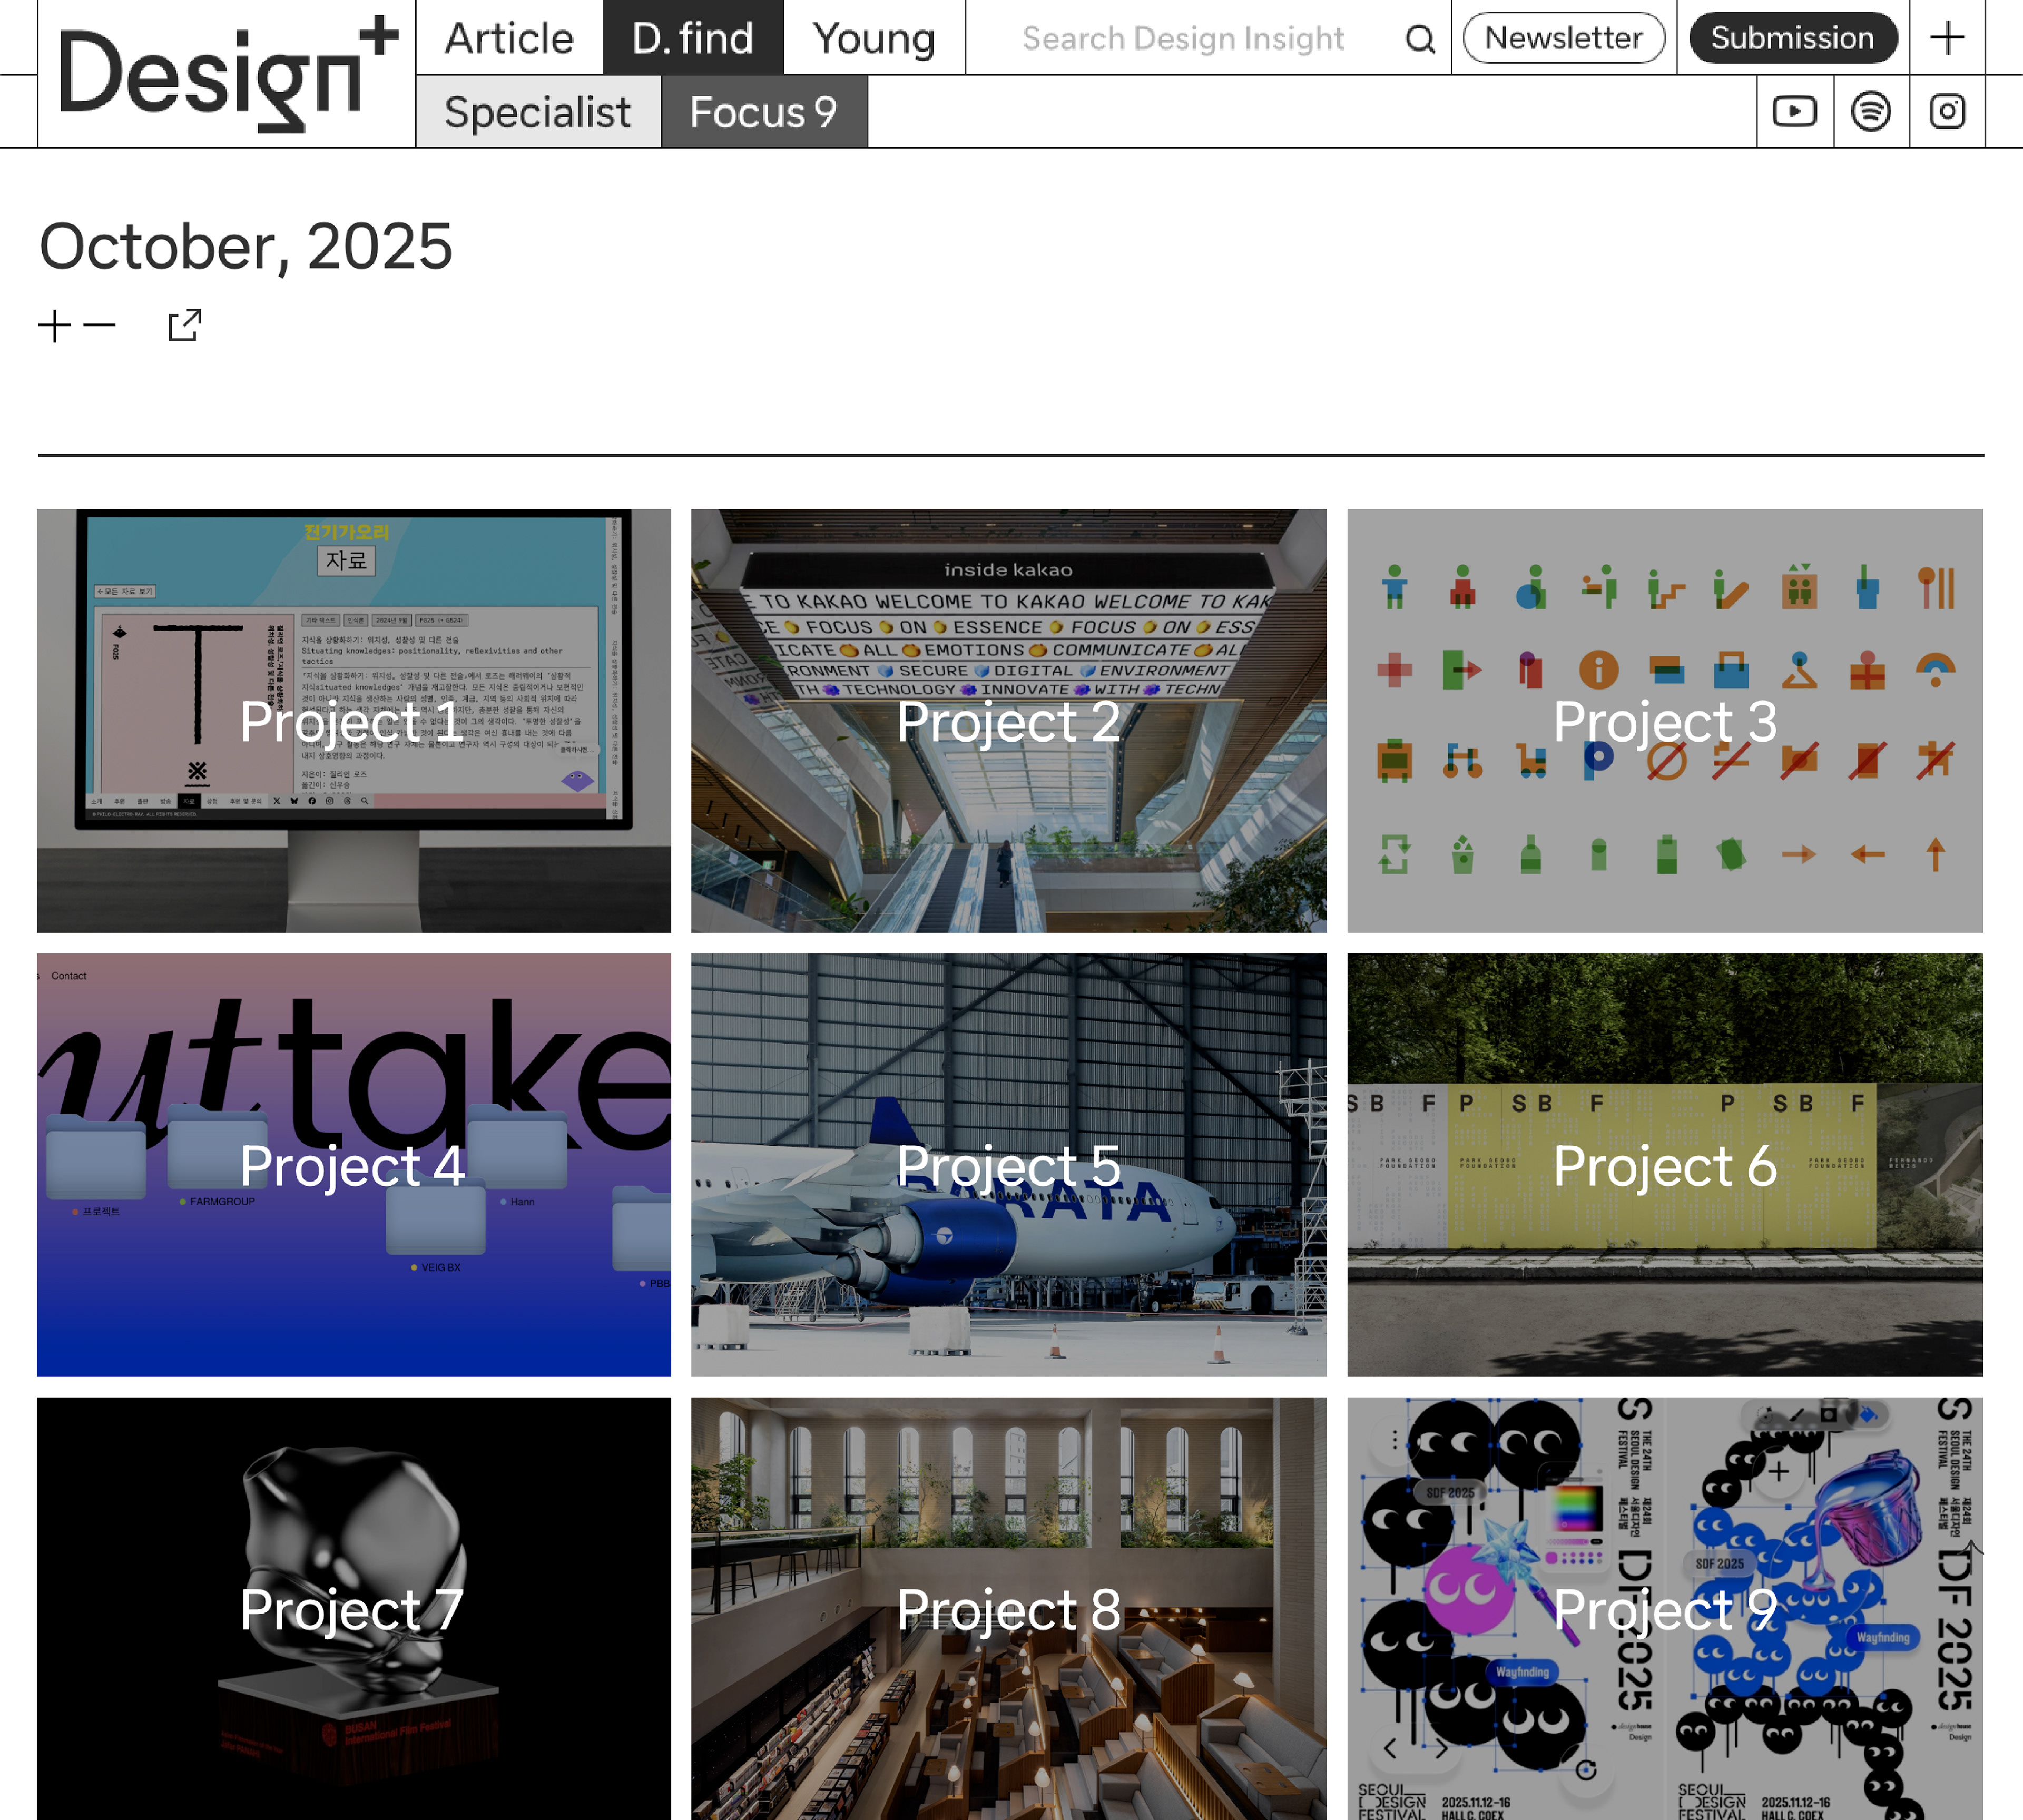Image resolution: width=2023 pixels, height=1820 pixels.
Task: Open Project 2 inside kakao thumbnail
Action: point(1008,720)
